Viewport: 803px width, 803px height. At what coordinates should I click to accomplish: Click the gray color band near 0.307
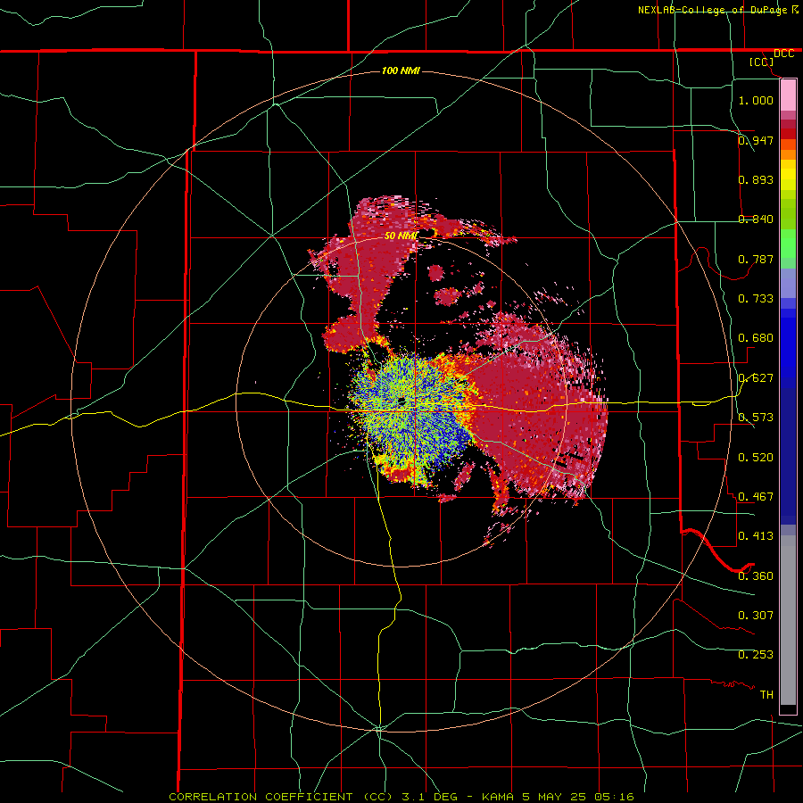[788, 620]
